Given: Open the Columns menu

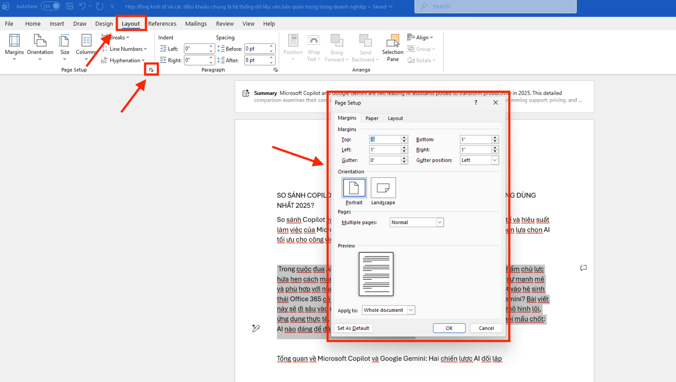Looking at the screenshot, I should 86,47.
